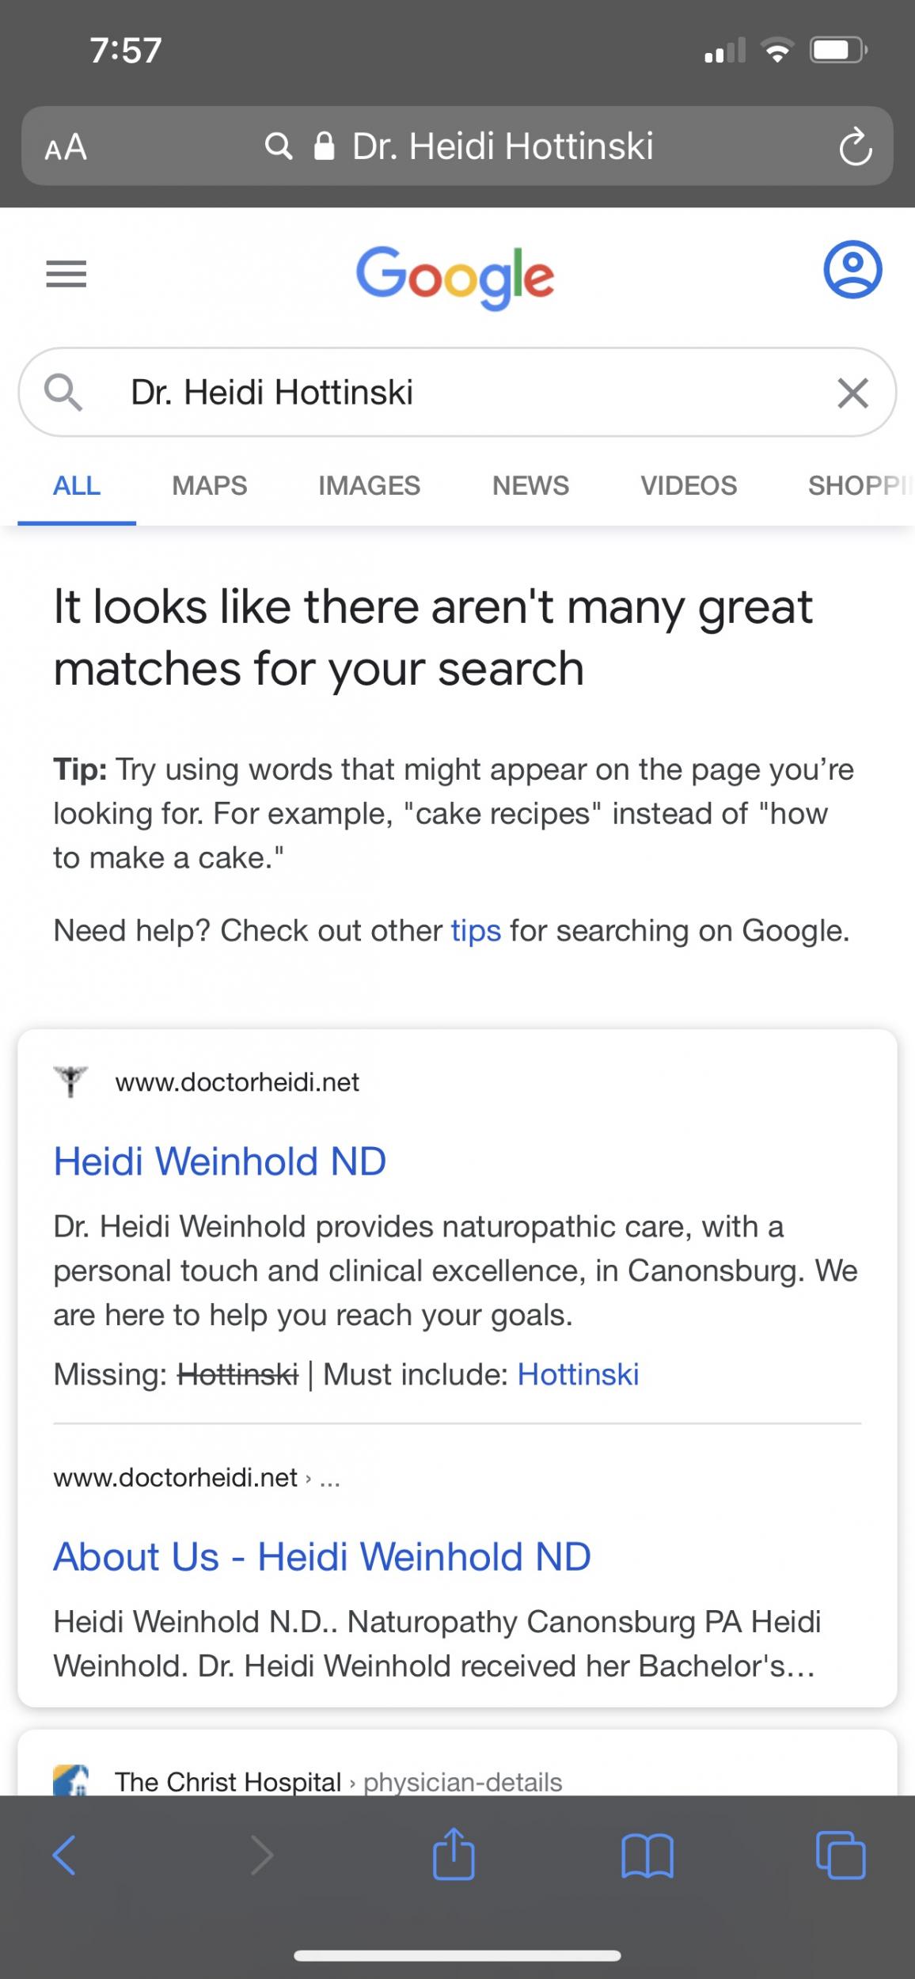This screenshot has width=915, height=1979.
Task: Select the Videos results tab
Action: tap(688, 485)
